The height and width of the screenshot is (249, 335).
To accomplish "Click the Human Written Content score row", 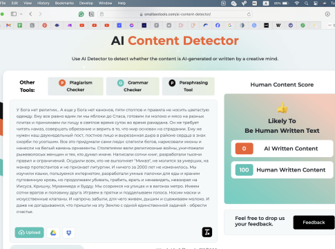I will (x=282, y=170).
